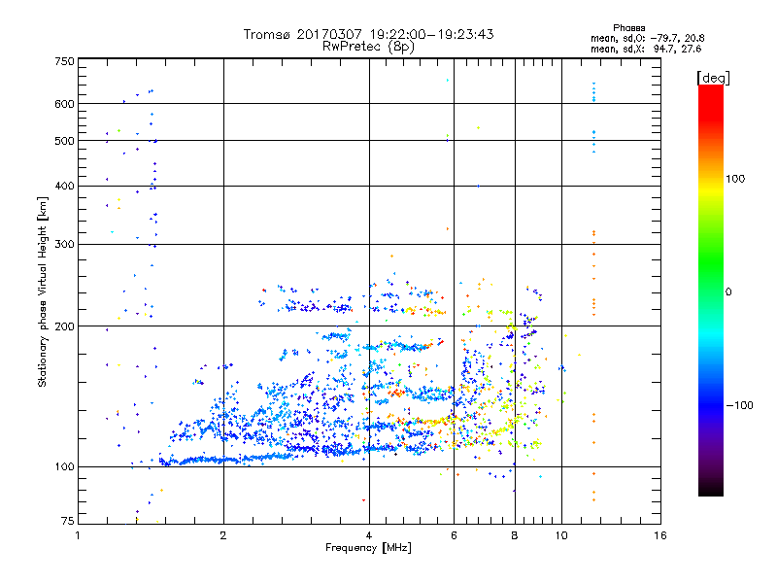Click the '[deg]' colorbar unit label
The width and height of the screenshot is (777, 583).
point(713,78)
